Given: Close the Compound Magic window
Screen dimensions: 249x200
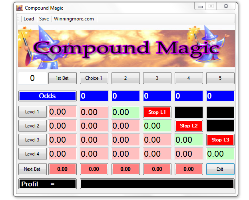Looking at the screenshot, I should click(226, 6).
